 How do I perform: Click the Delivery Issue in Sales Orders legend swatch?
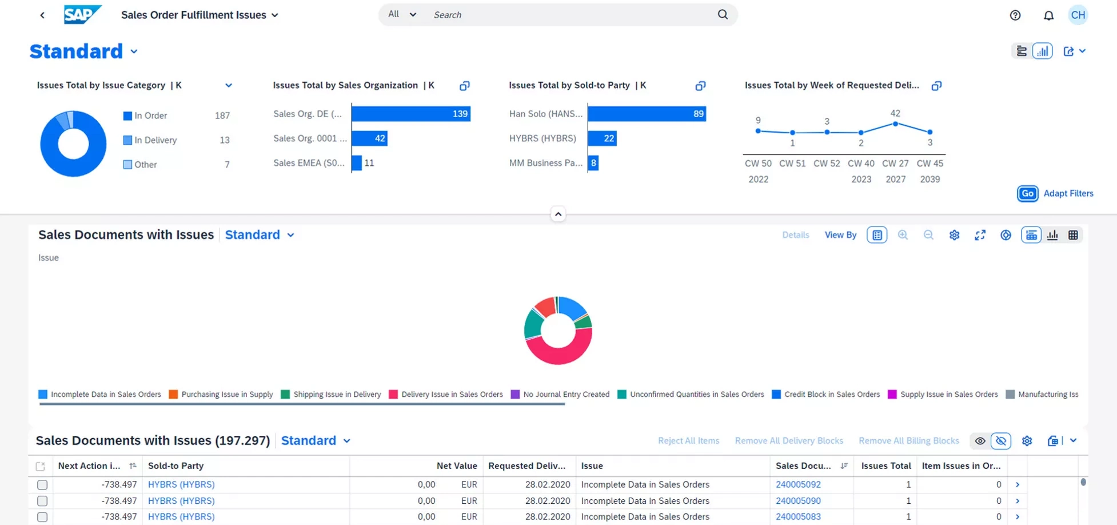392,394
